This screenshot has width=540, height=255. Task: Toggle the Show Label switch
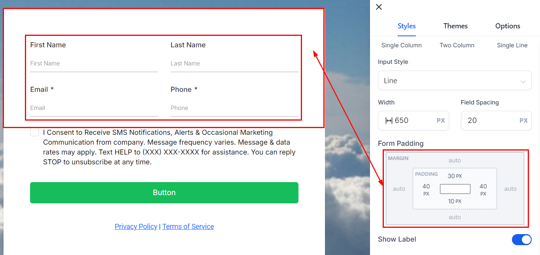click(x=521, y=240)
